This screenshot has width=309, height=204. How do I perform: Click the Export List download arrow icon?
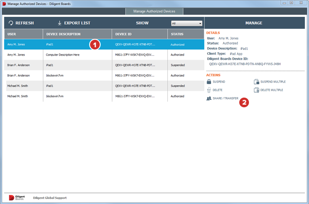tap(60, 23)
